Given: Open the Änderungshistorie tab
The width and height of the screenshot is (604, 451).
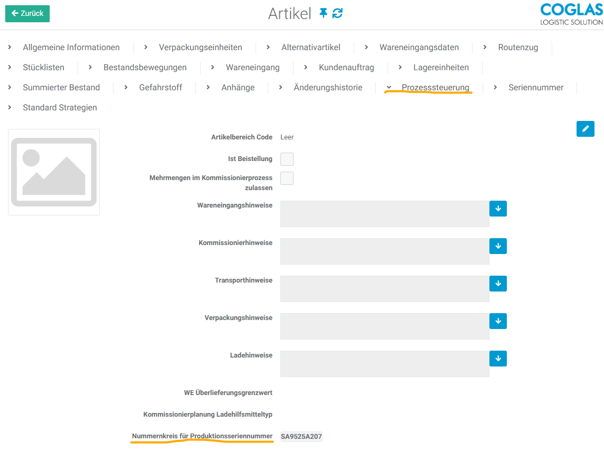Looking at the screenshot, I should tap(327, 88).
